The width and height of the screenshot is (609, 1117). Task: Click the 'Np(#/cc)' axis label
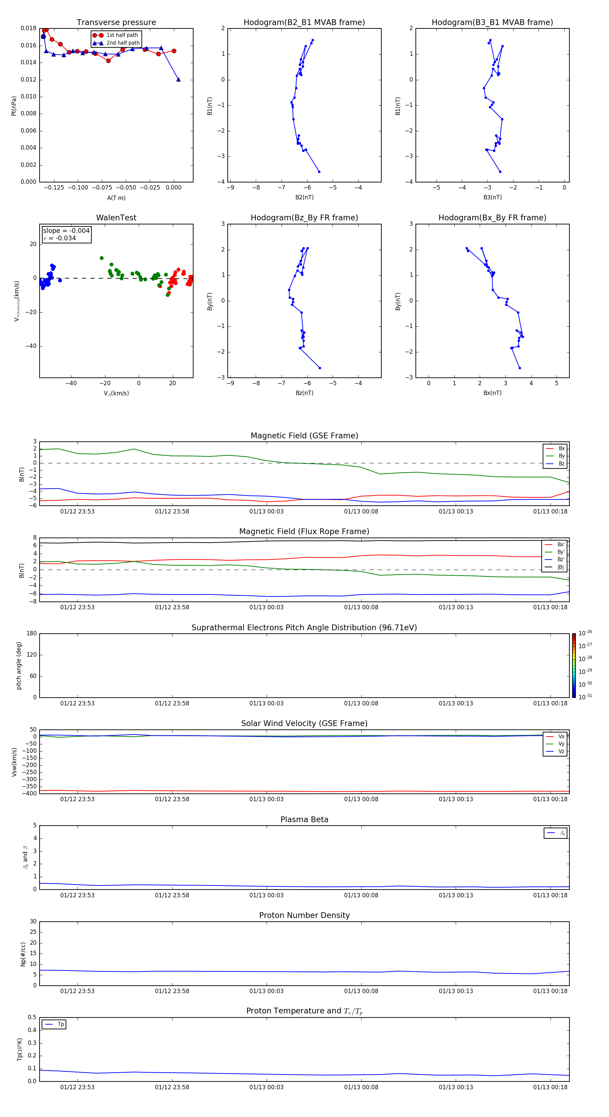23,954
